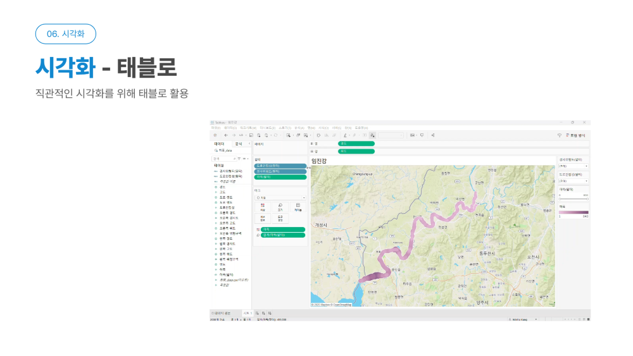Open the 경사위험도(필터) filter dropdown on right
633x356 pixels.
point(573,166)
